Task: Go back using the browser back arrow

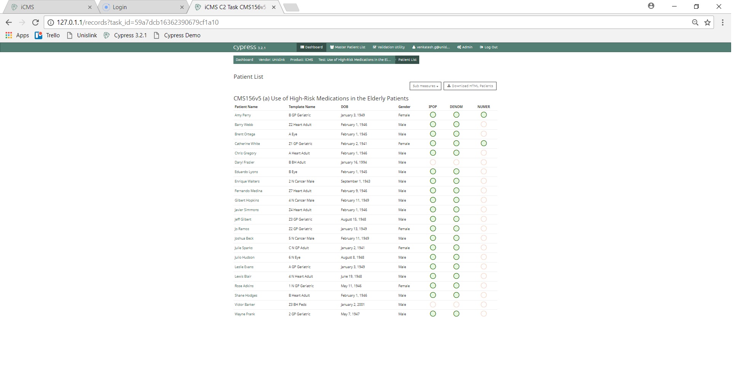Action: point(9,22)
